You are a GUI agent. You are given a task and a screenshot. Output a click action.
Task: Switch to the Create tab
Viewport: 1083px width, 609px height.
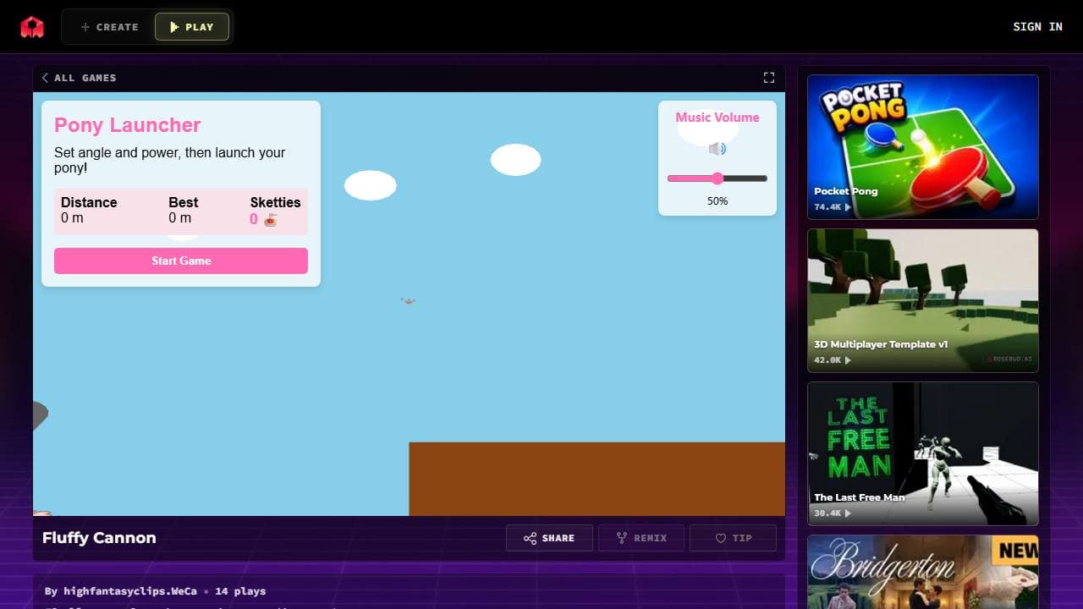(x=109, y=27)
